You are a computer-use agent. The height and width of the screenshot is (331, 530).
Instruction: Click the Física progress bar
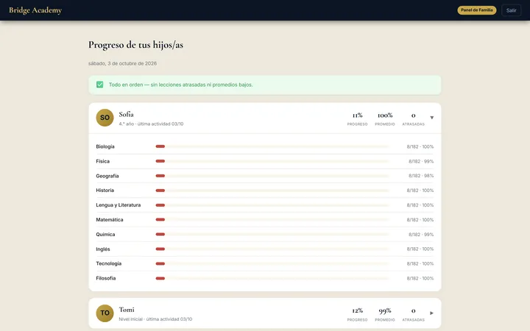(x=272, y=161)
